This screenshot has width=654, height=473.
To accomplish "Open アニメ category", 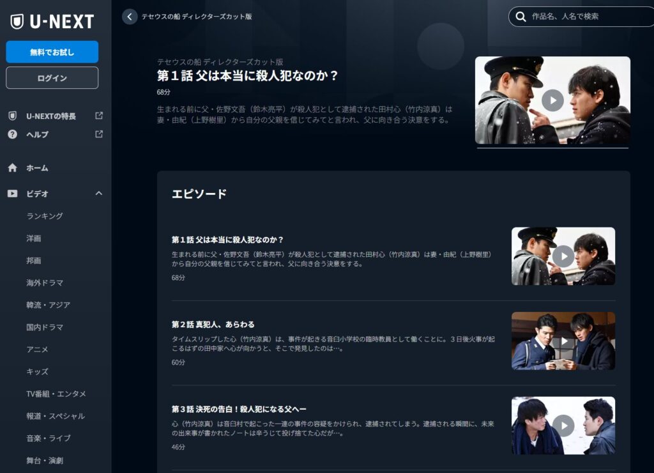I will coord(37,349).
